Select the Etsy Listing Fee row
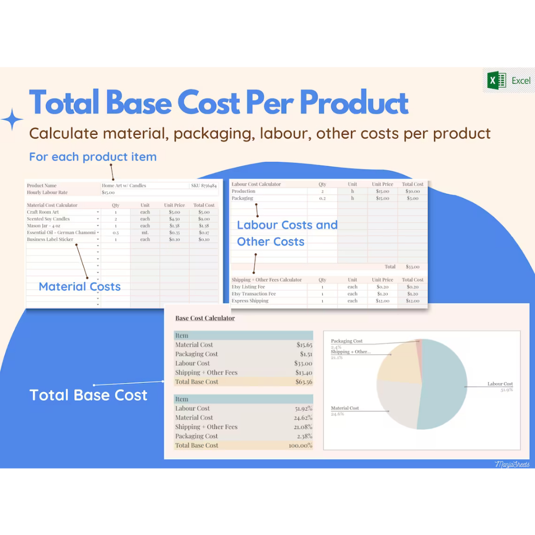The width and height of the screenshot is (535, 535). click(x=248, y=287)
